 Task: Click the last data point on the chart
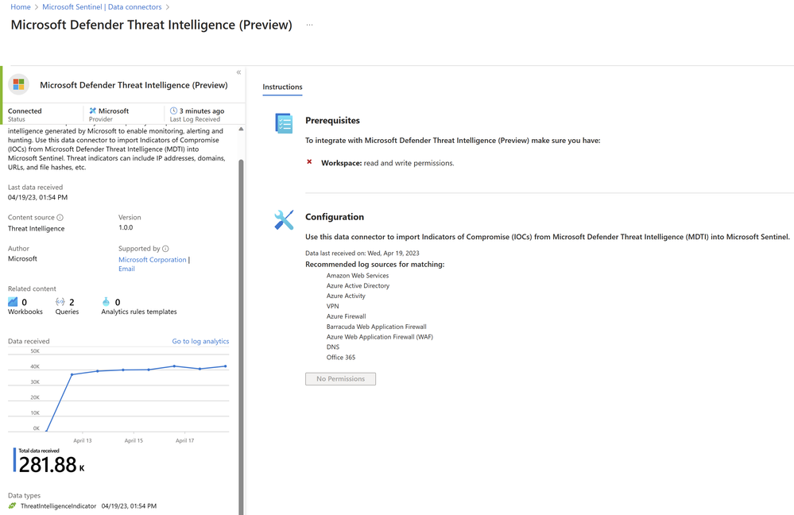click(226, 366)
